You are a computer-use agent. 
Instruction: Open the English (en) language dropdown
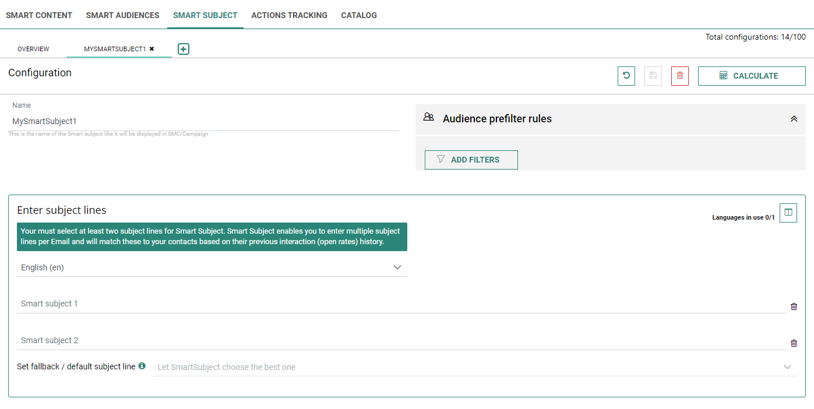click(212, 267)
